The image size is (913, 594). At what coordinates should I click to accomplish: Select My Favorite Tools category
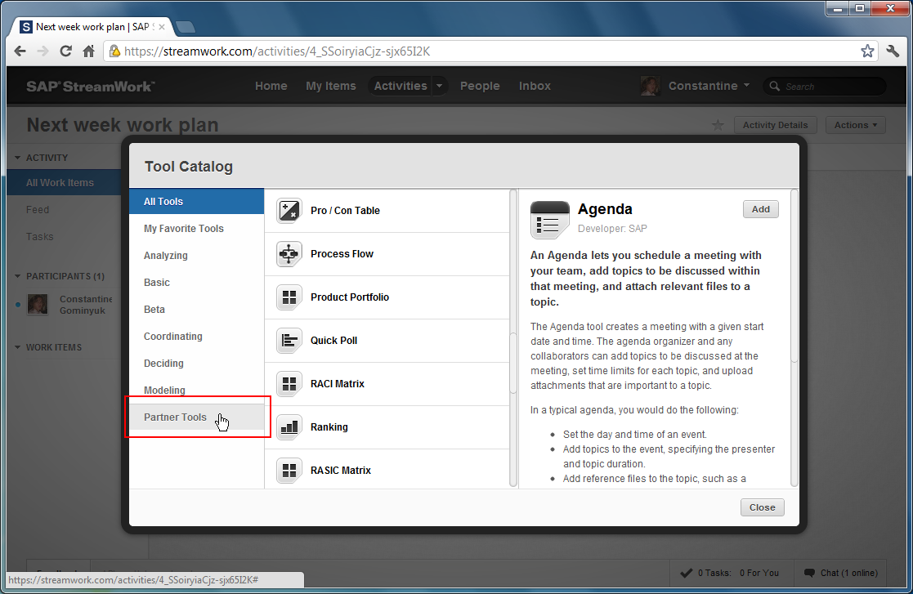(197, 229)
